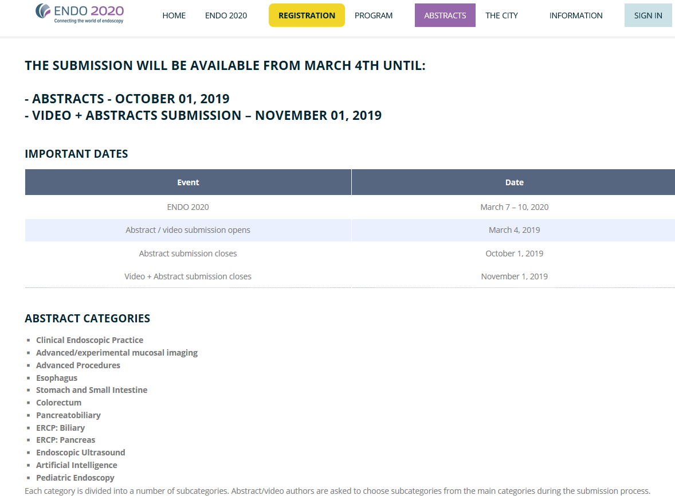Image resolution: width=675 pixels, height=499 pixels.
Task: Open the INFORMATION menu
Action: tap(576, 15)
